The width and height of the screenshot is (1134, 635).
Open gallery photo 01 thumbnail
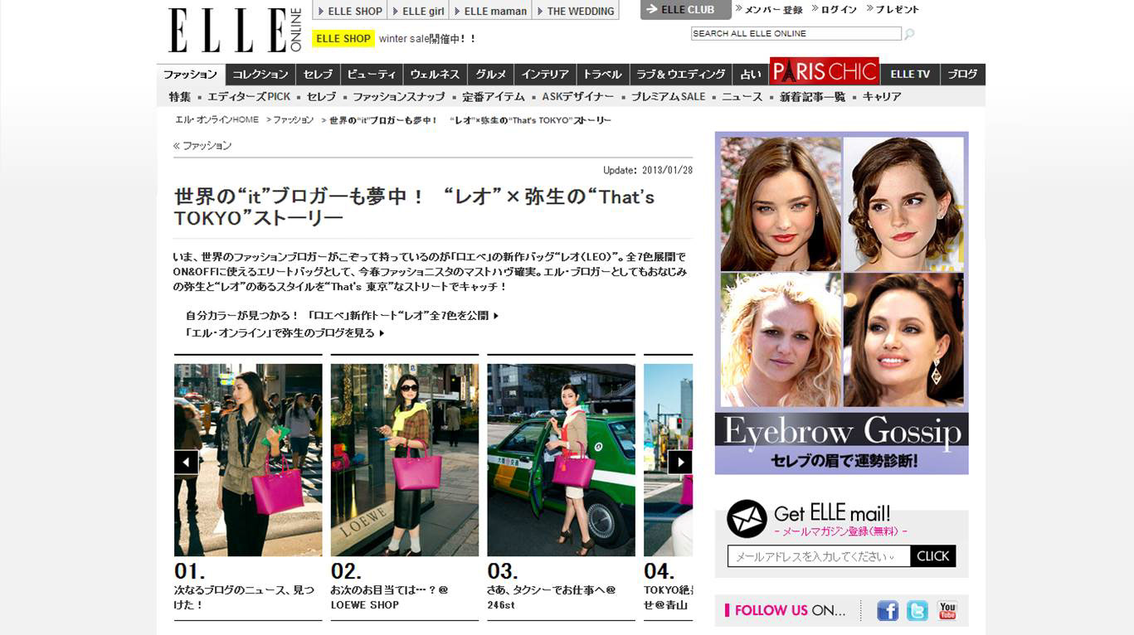pyautogui.click(x=248, y=460)
